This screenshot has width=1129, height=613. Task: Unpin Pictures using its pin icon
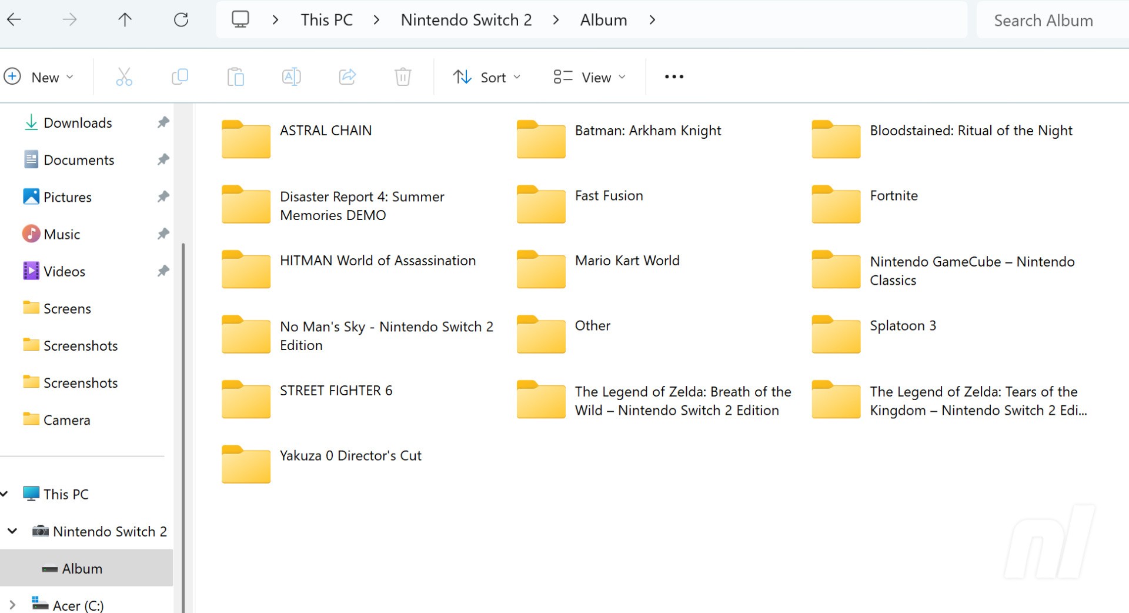tap(163, 196)
